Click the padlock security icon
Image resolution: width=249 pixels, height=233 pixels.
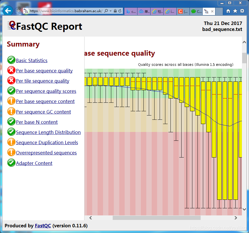coord(115,11)
